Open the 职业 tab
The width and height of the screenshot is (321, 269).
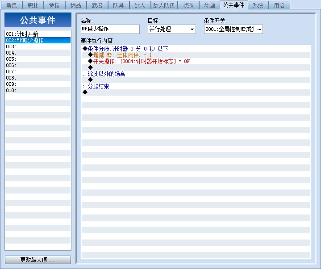tap(33, 5)
